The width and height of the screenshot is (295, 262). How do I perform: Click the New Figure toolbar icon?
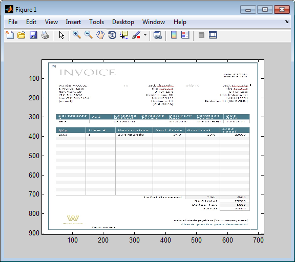pyautogui.click(x=10, y=35)
